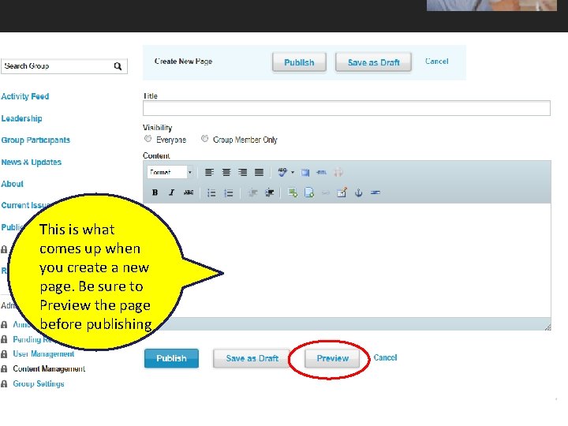568x426 pixels.
Task: Go to Leadership page
Action: click(x=22, y=118)
